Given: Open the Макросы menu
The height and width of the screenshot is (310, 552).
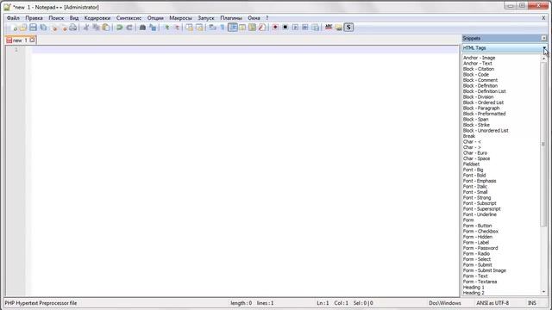Looking at the screenshot, I should [x=180, y=18].
